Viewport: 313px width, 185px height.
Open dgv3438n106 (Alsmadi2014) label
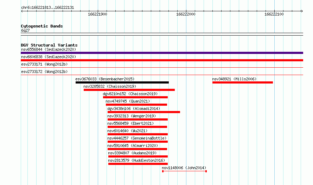click(x=134, y=109)
